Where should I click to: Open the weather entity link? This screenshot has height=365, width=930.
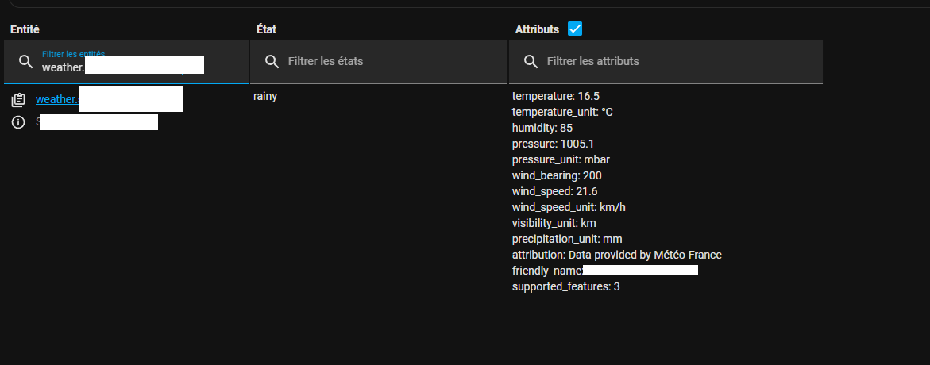[109, 99]
